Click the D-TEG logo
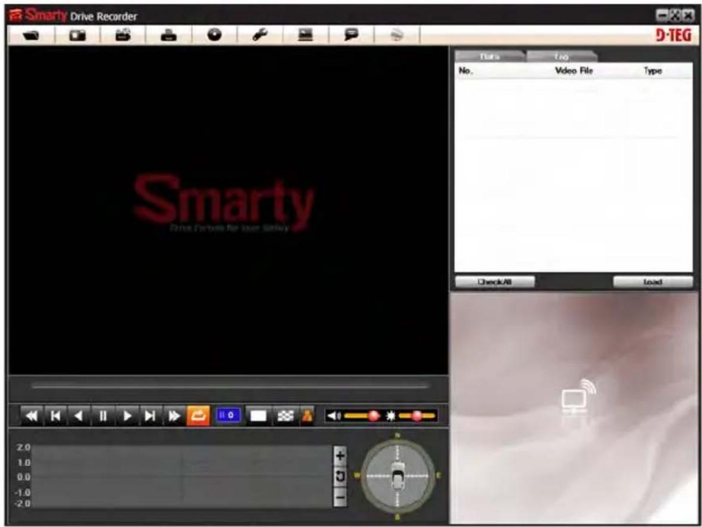The height and width of the screenshot is (527, 702). click(x=673, y=35)
